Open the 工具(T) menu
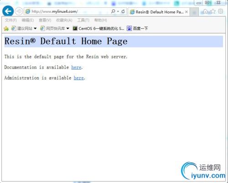The image size is (228, 183). [x=83, y=20]
